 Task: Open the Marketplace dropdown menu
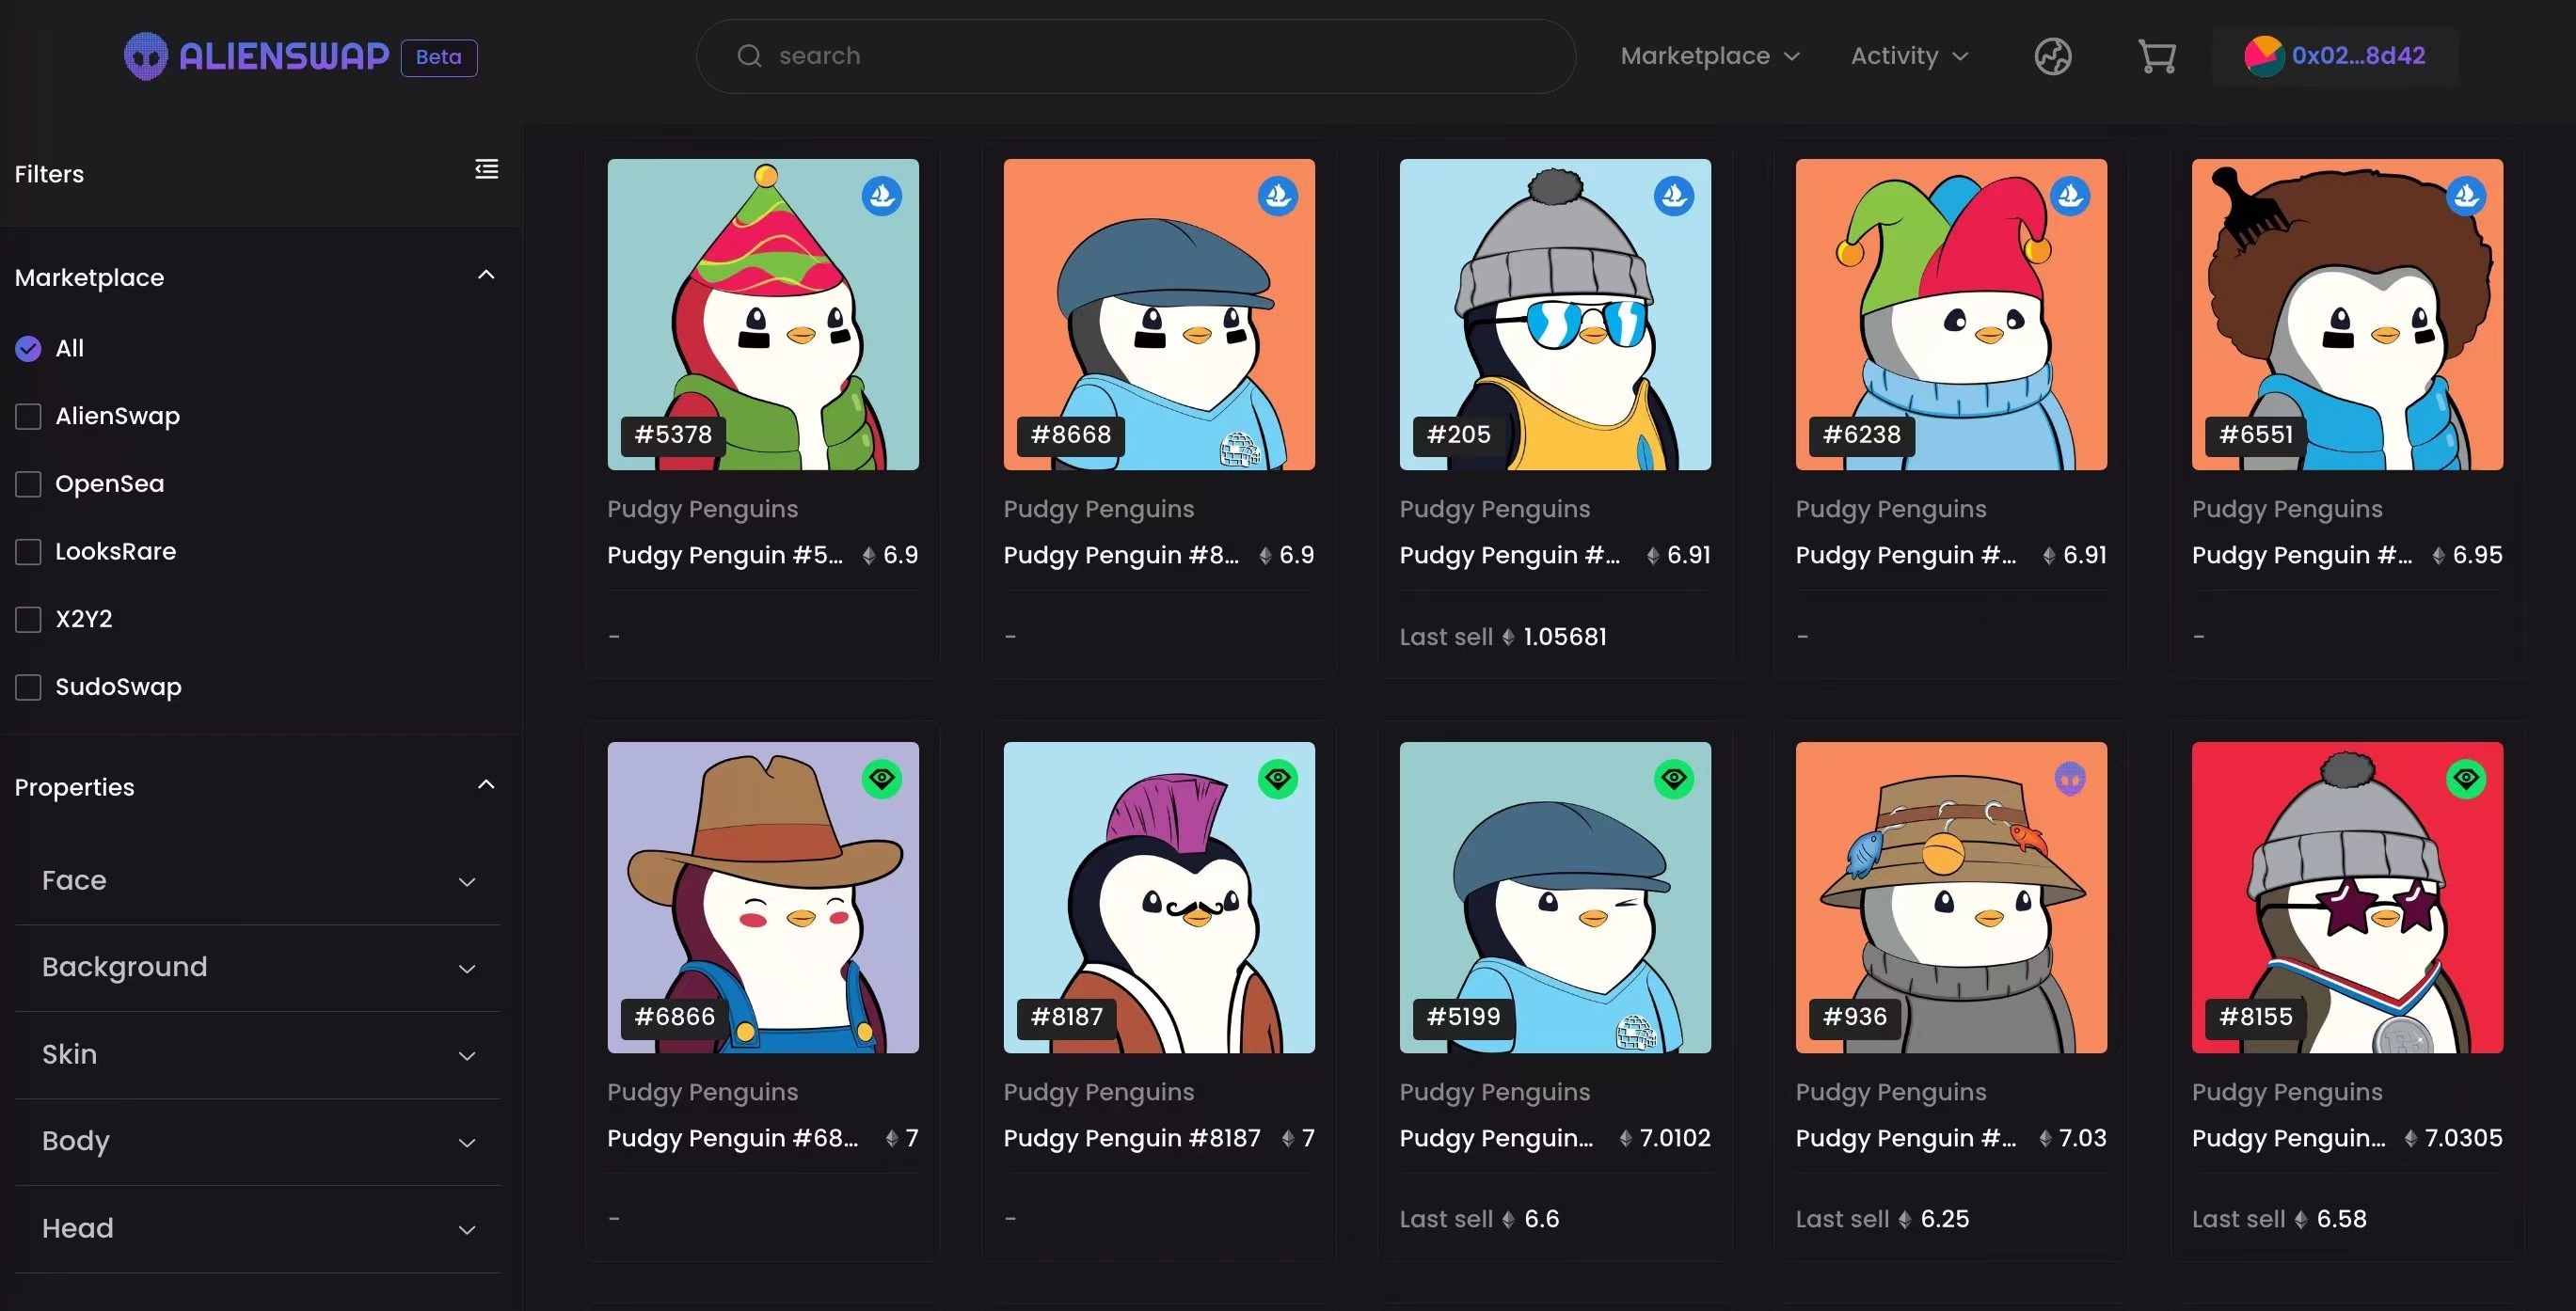1709,56
